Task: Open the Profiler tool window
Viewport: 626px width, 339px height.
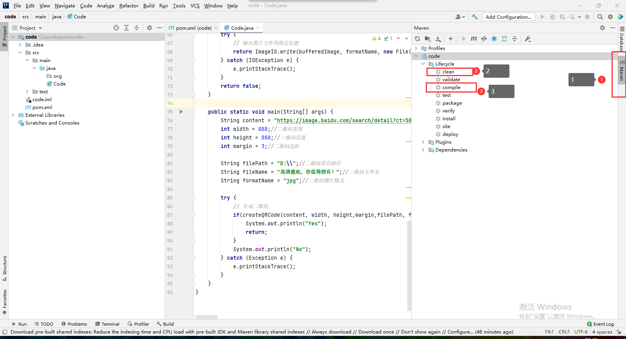Action: (x=138, y=324)
